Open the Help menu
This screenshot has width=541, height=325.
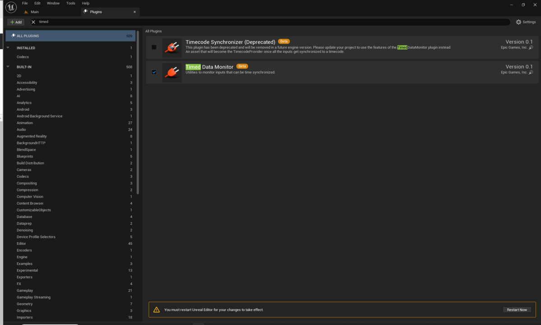(86, 3)
